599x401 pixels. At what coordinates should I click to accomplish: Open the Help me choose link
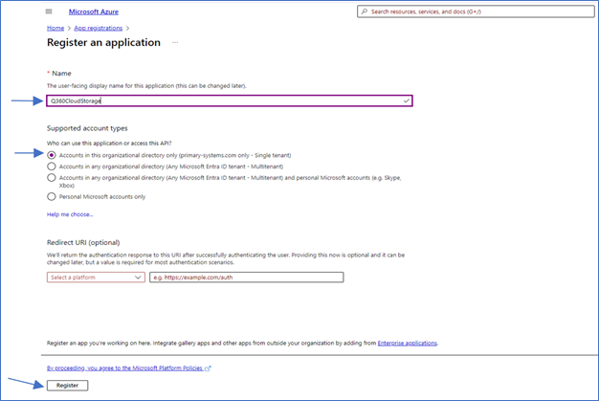click(70, 214)
